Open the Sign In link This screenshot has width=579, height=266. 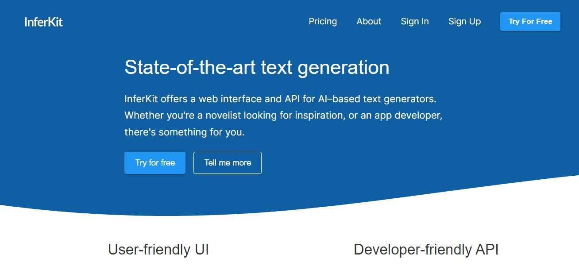click(415, 21)
